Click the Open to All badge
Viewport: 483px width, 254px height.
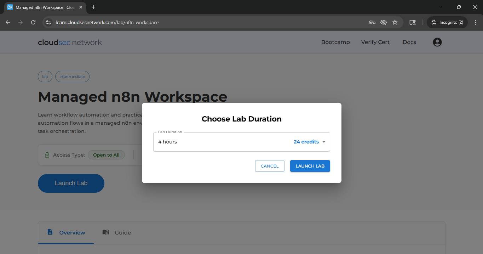pyautogui.click(x=106, y=155)
